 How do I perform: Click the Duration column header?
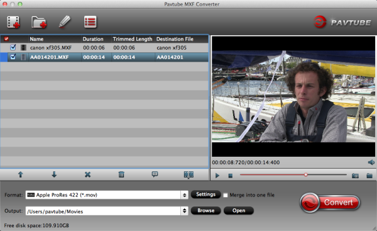93,39
